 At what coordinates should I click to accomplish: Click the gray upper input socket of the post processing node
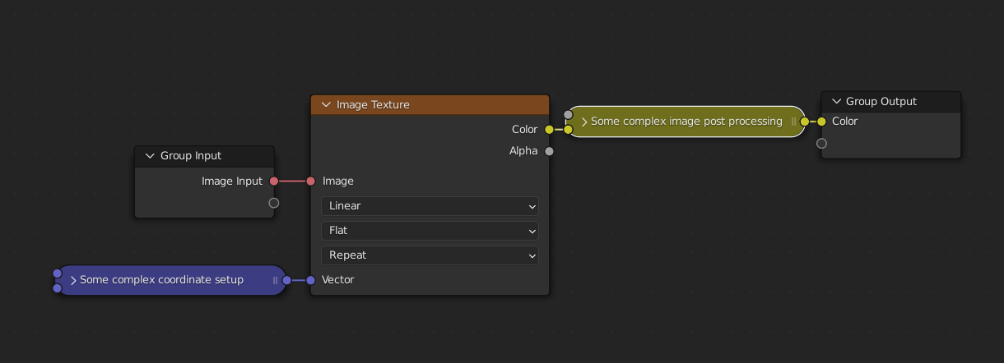pyautogui.click(x=568, y=114)
